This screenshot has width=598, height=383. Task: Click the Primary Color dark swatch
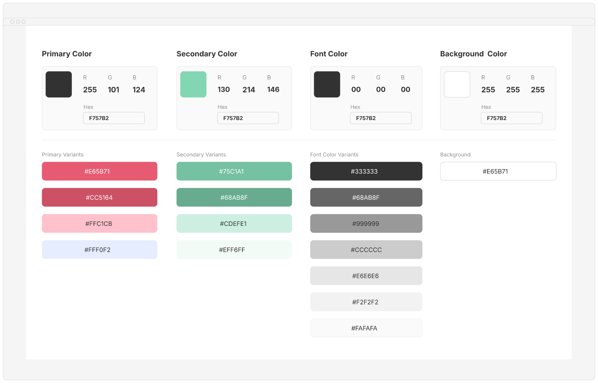[x=59, y=84]
